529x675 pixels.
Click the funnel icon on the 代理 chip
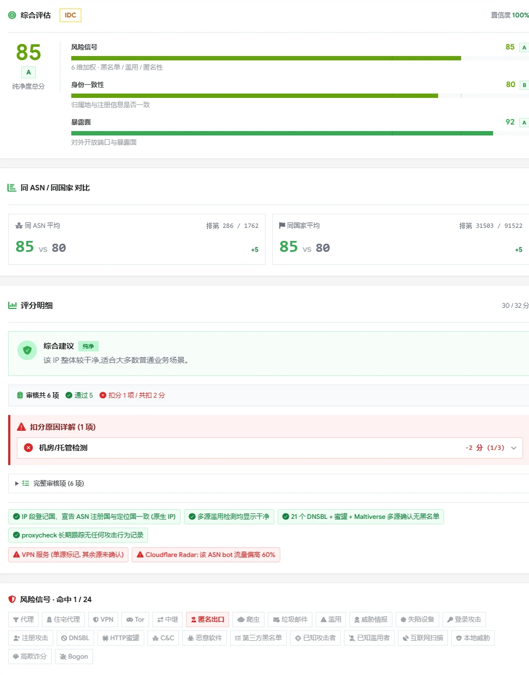tap(16, 620)
